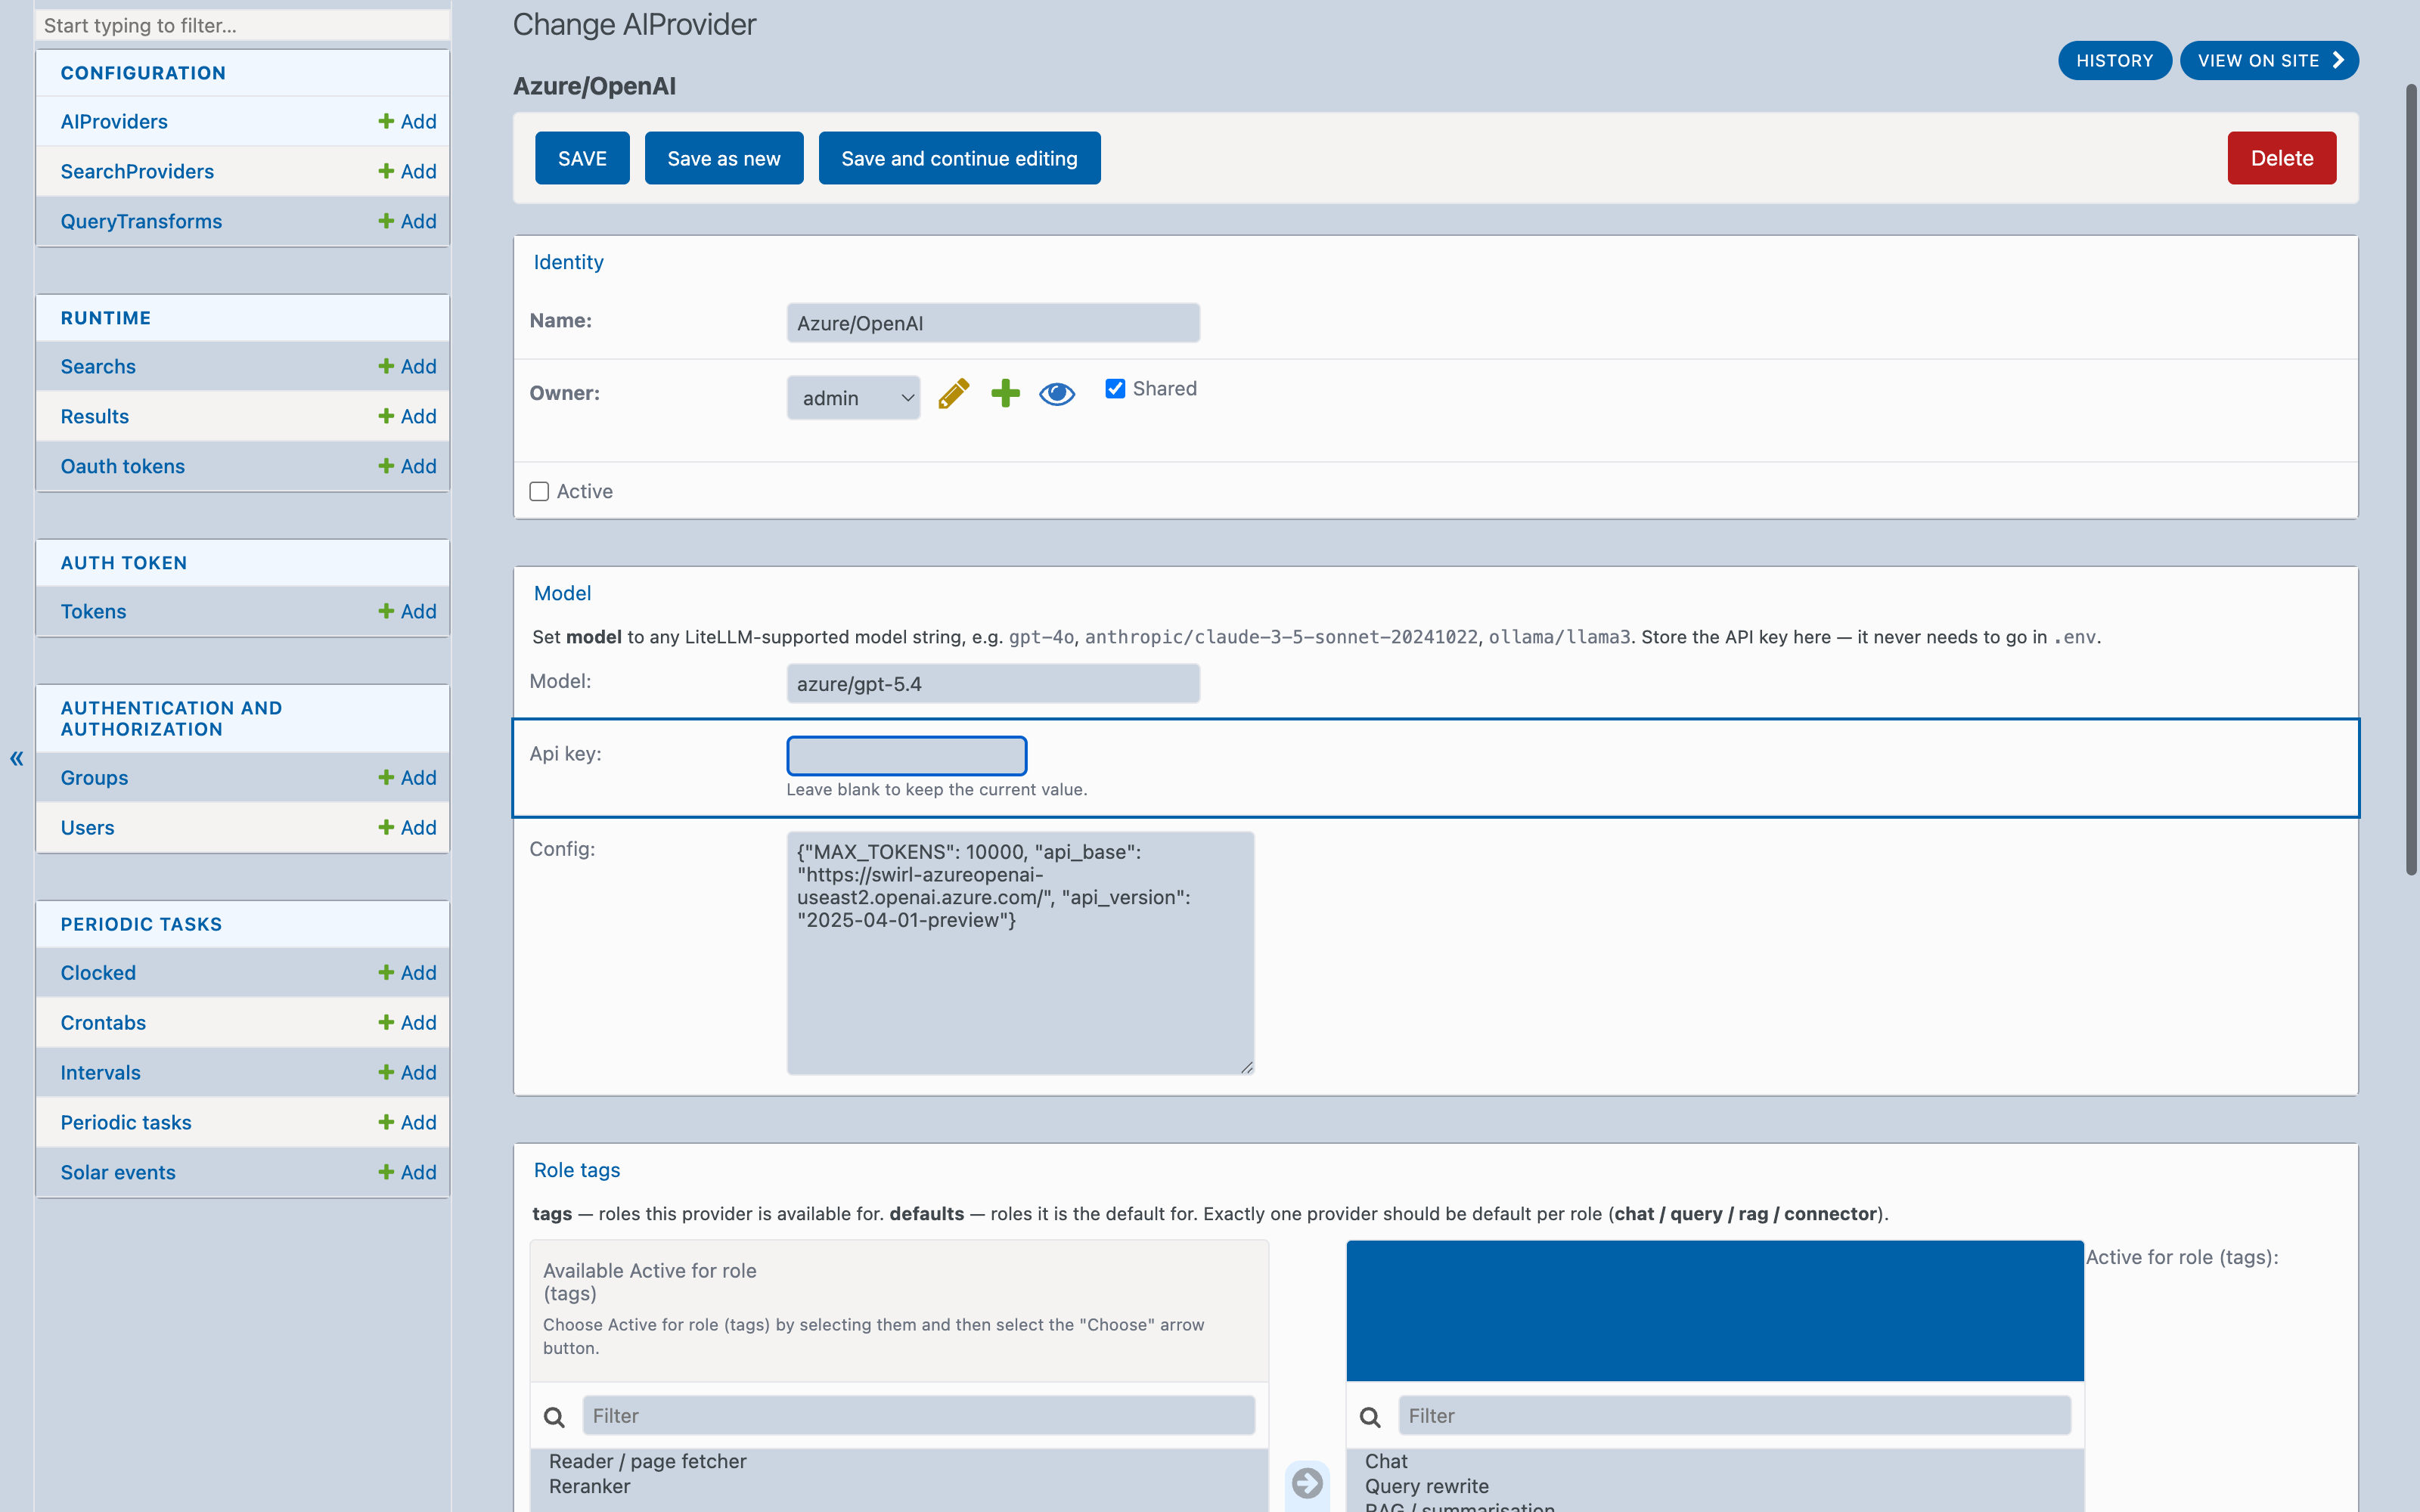The image size is (2420, 1512).
Task: Click the green plus add owner icon
Action: (x=1005, y=394)
